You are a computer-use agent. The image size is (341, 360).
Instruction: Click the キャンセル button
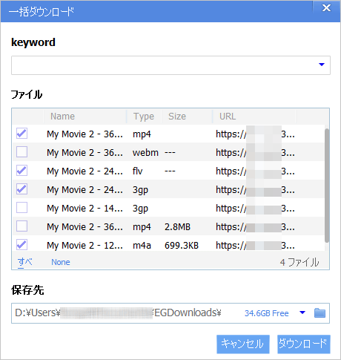(243, 344)
